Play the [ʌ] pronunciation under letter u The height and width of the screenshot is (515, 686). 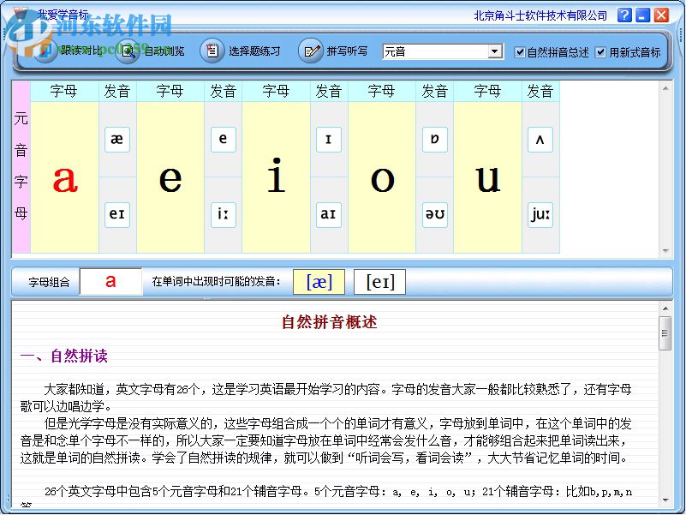pos(540,140)
